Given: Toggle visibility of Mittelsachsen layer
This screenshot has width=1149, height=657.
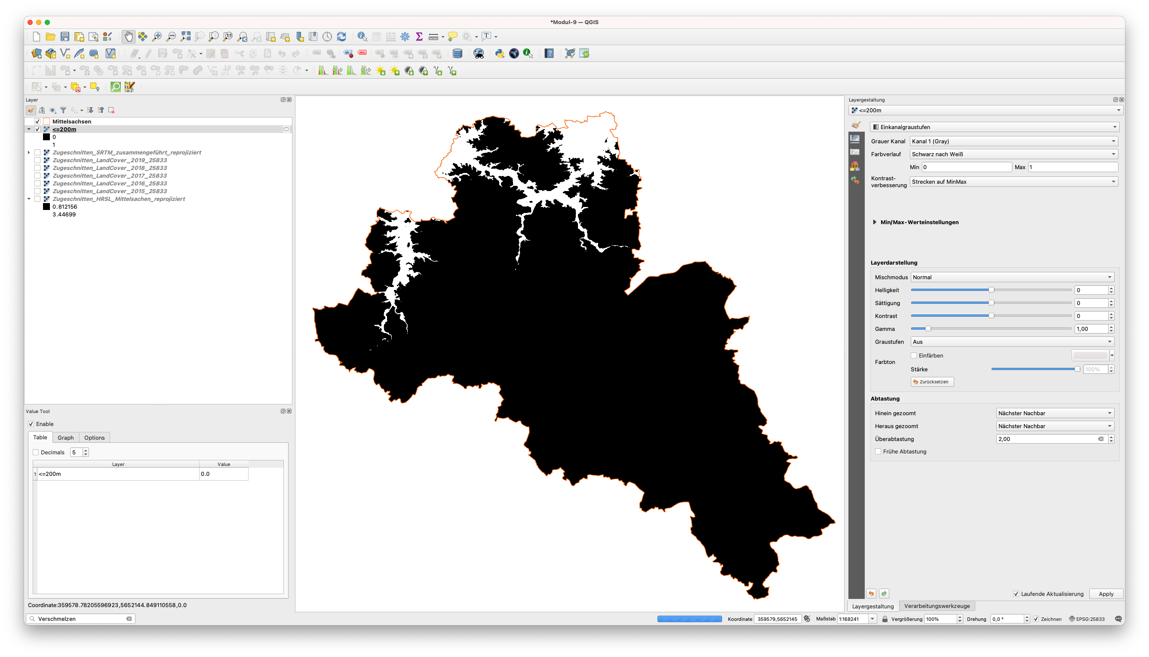Looking at the screenshot, I should point(37,121).
